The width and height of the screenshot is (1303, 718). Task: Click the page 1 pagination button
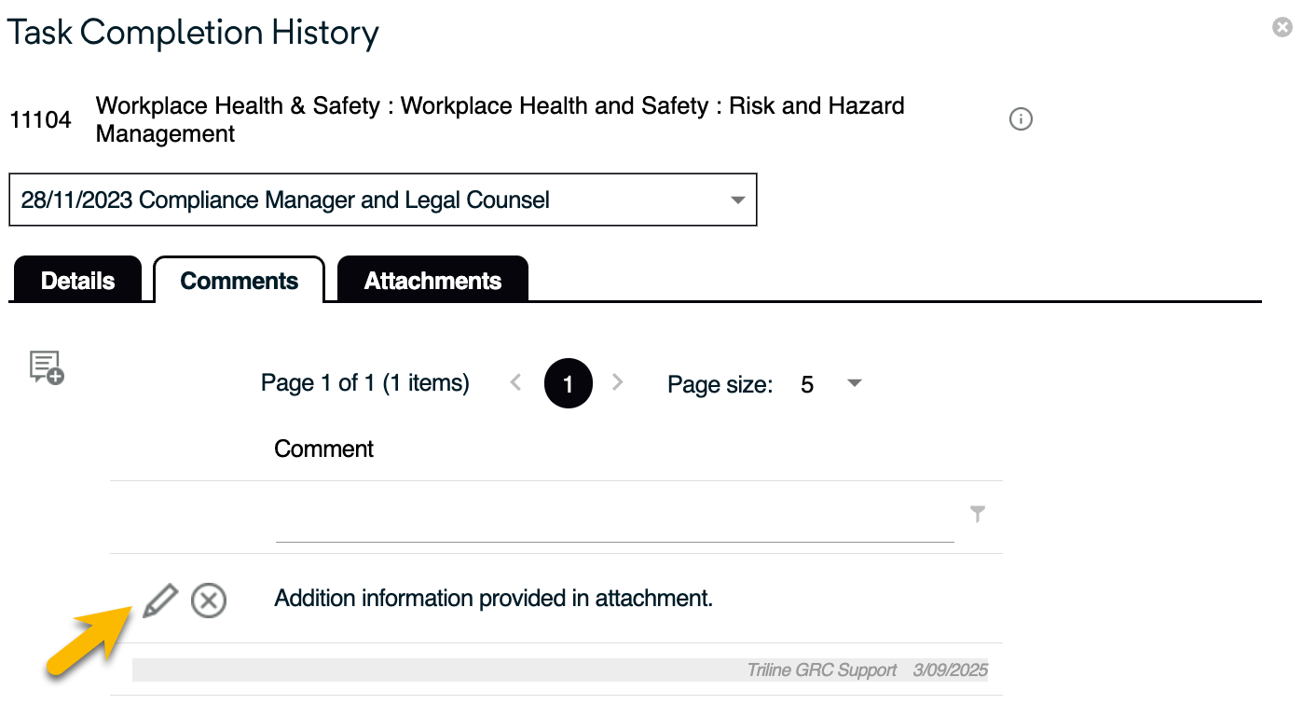(x=568, y=383)
